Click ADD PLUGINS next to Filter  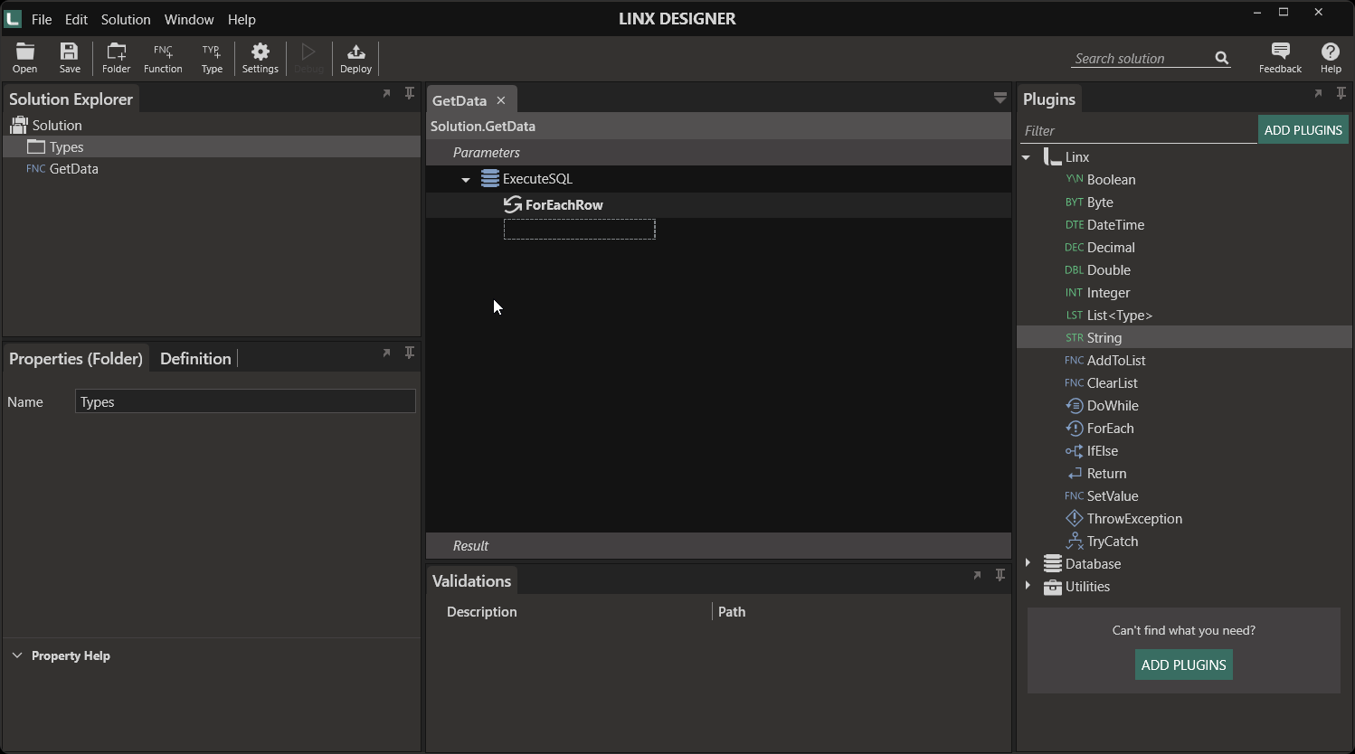pyautogui.click(x=1303, y=130)
